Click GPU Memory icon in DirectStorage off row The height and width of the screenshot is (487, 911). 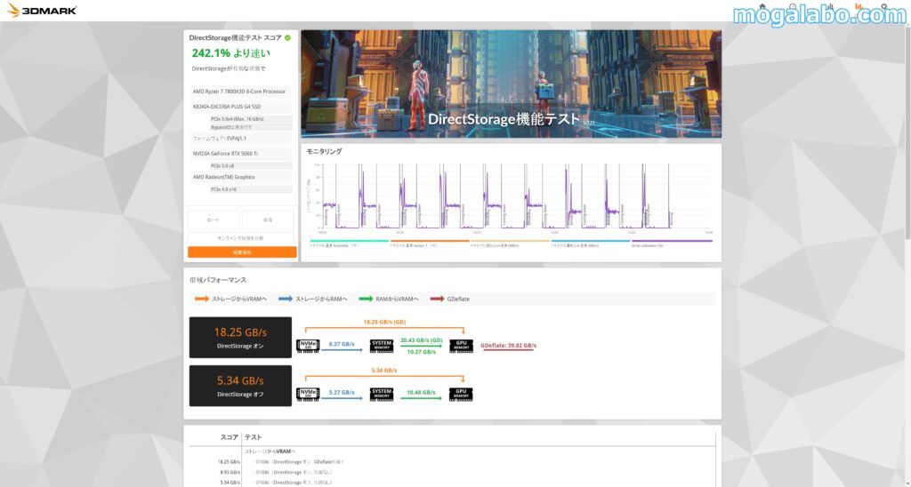[461, 393]
